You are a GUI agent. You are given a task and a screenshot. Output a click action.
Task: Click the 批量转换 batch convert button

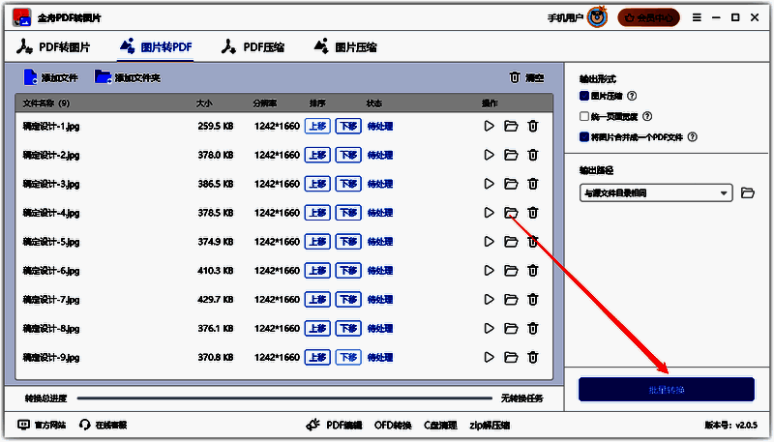(x=666, y=390)
